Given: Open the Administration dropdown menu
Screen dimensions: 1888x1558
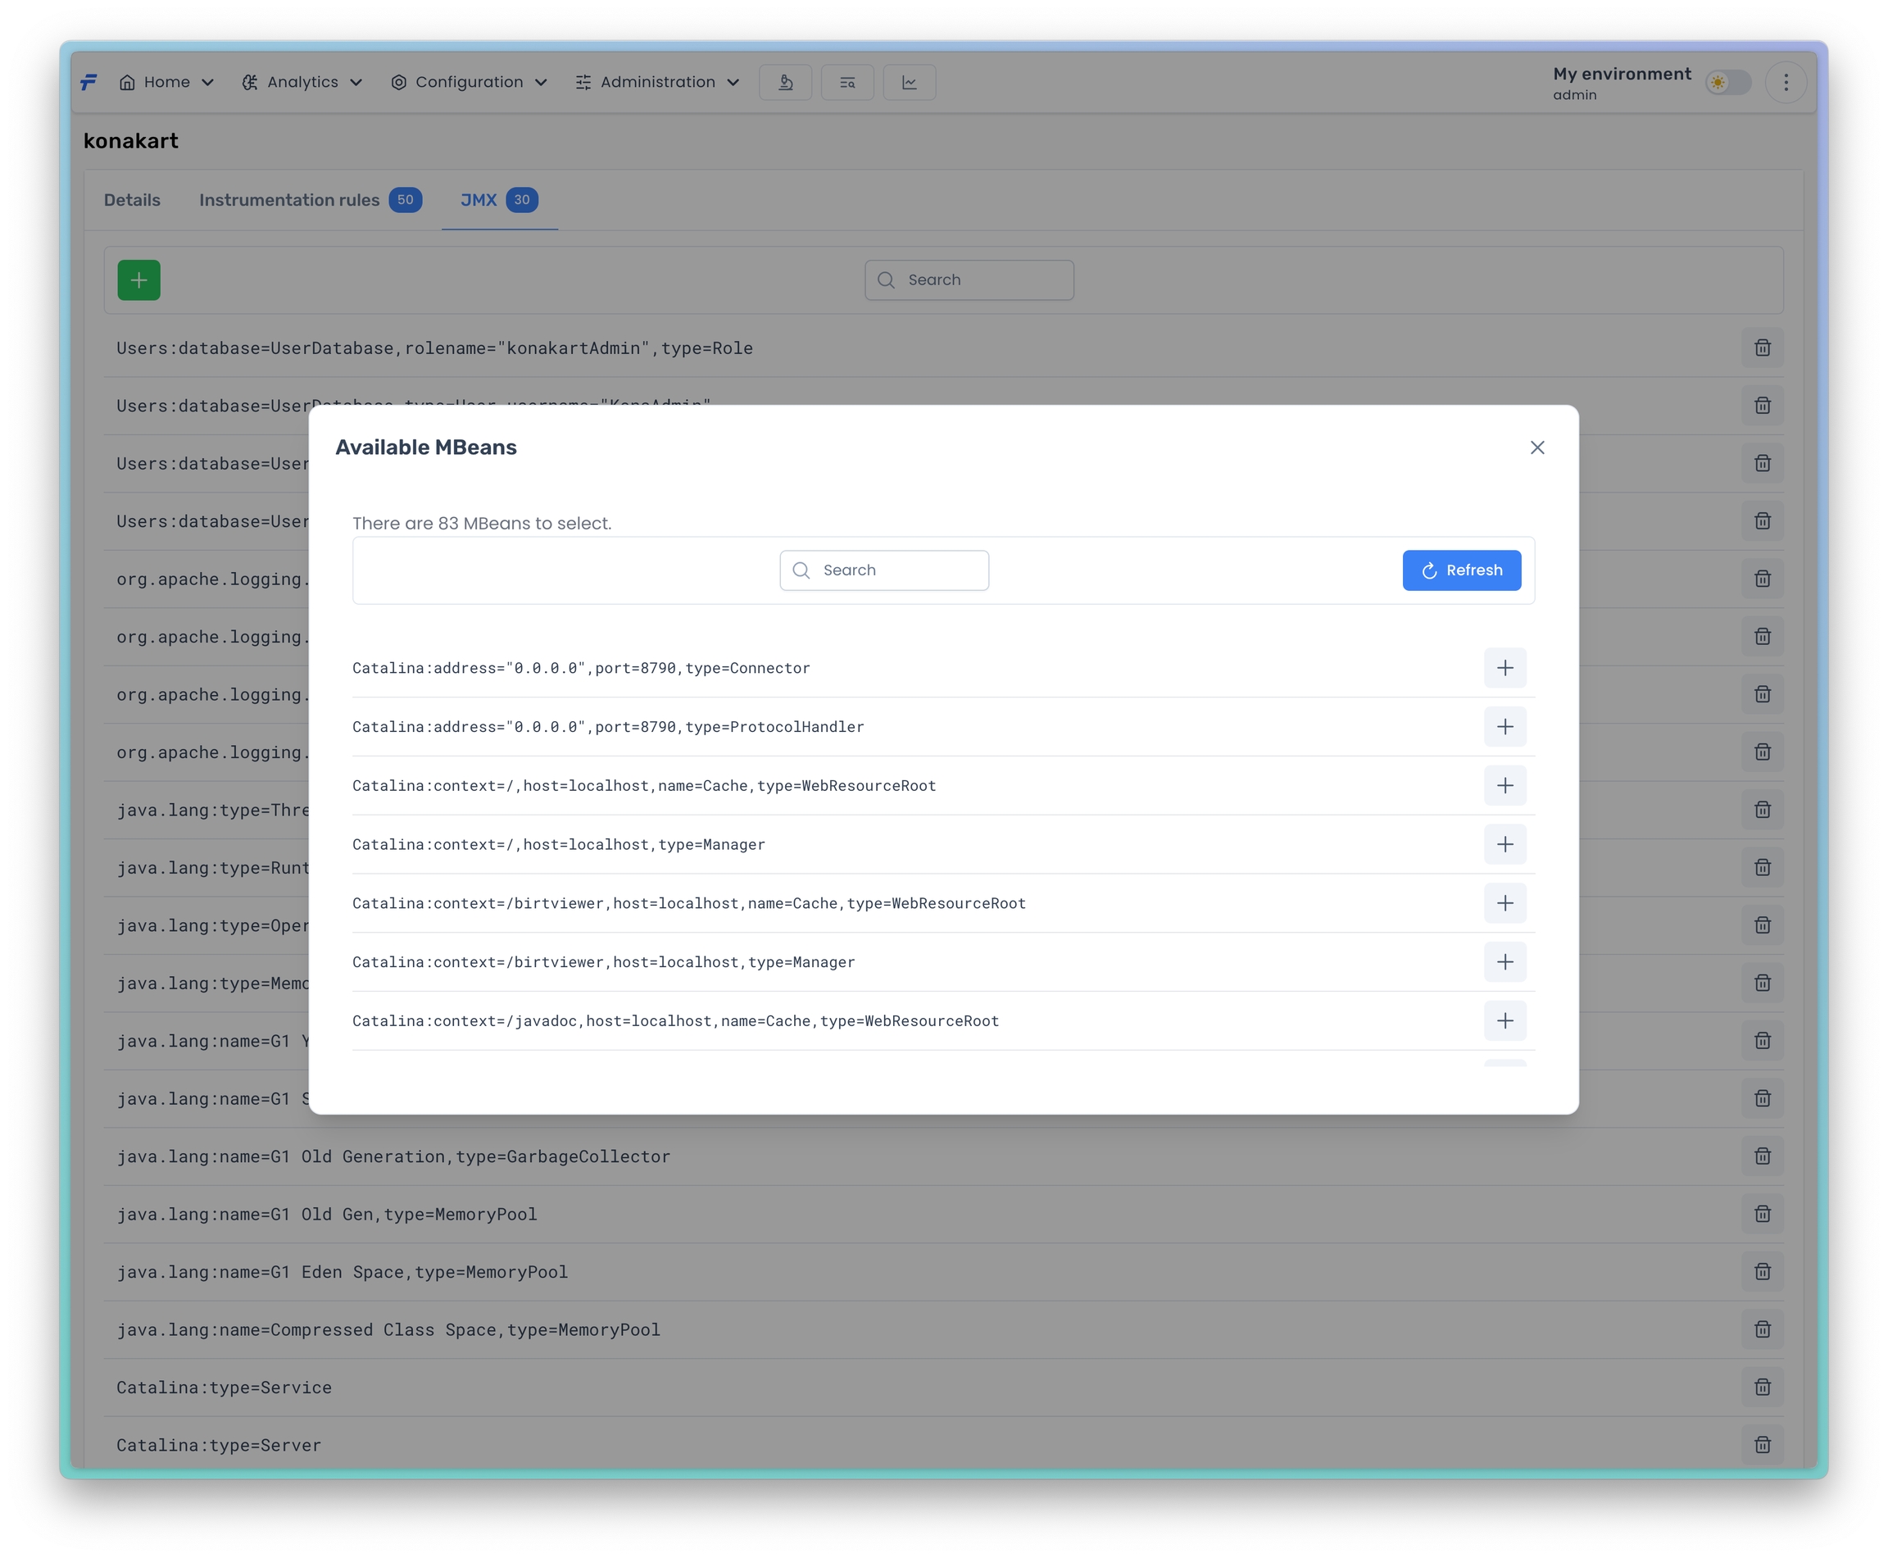Looking at the screenshot, I should (658, 83).
